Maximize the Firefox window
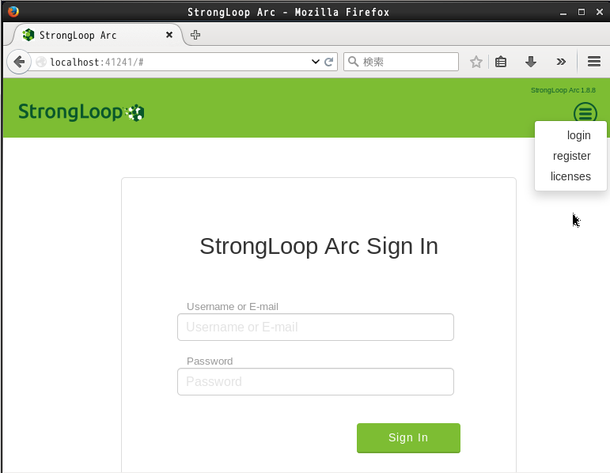The width and height of the screenshot is (610, 473). coord(582,12)
